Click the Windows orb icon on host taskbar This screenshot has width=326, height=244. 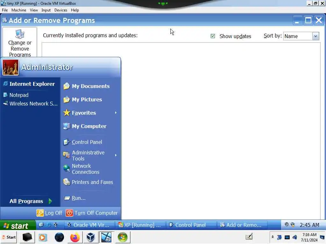[x=123, y=237]
